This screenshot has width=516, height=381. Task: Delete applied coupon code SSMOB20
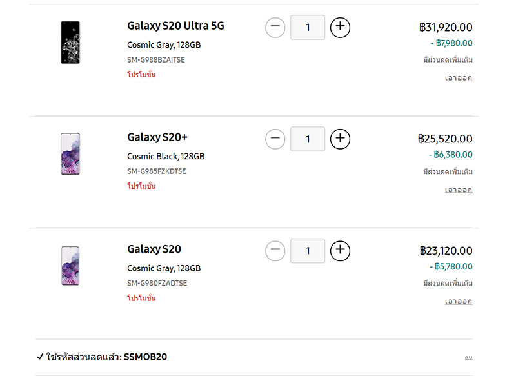(x=468, y=357)
